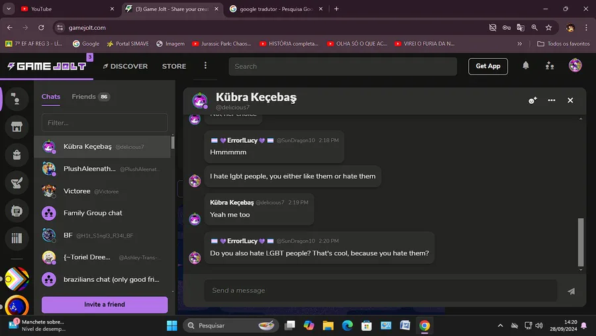The height and width of the screenshot is (336, 596).
Task: Open the taskbar volume icon
Action: 539,325
